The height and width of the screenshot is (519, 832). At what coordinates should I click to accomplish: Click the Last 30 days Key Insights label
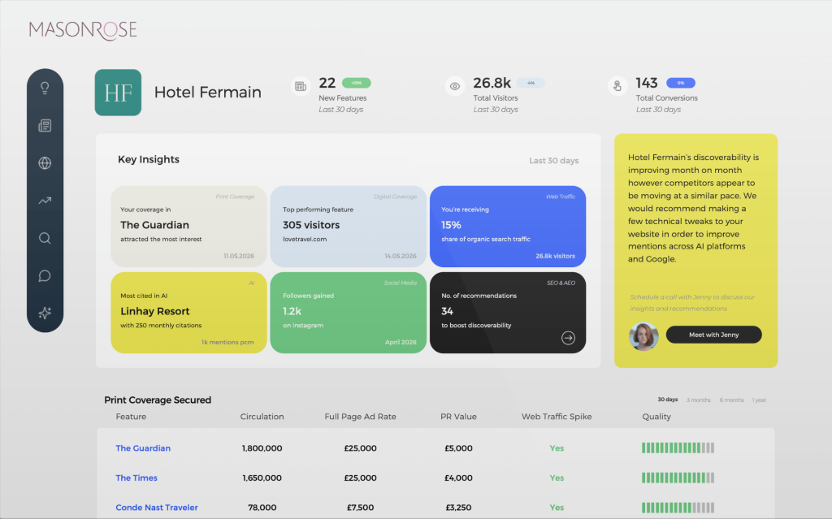click(553, 160)
